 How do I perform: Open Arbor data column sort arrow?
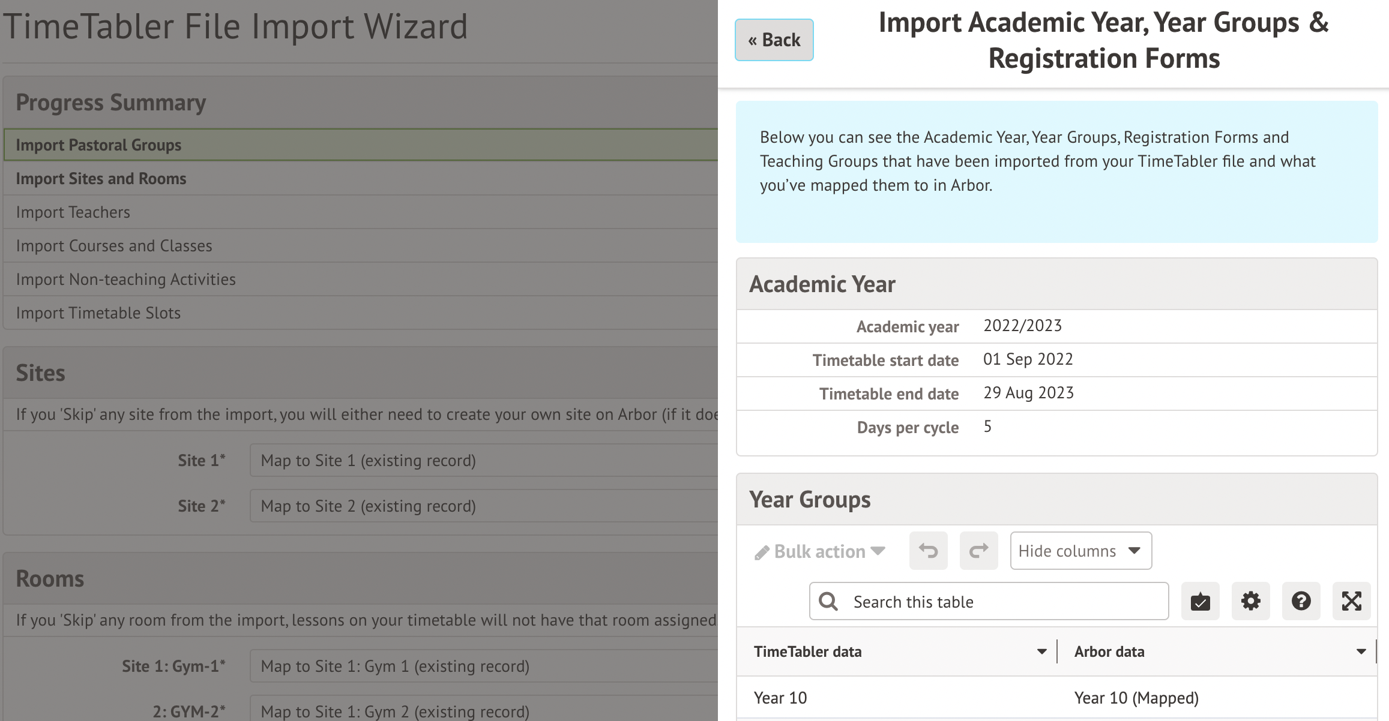click(x=1361, y=651)
